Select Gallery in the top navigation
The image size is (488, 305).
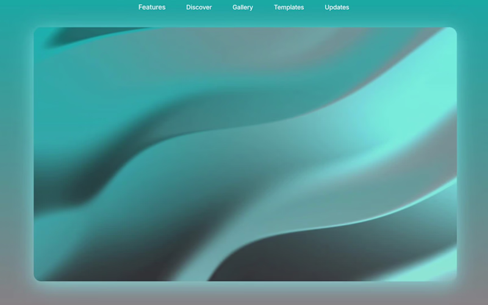coord(243,7)
